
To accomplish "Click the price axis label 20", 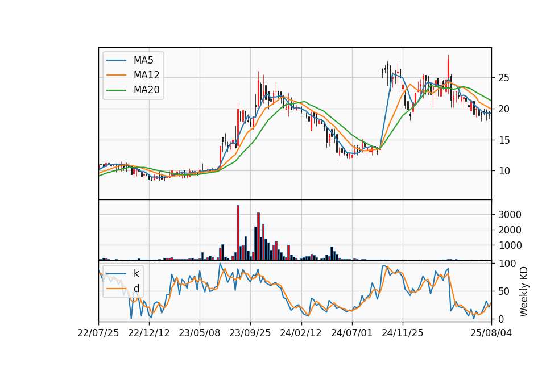I will [x=504, y=109].
